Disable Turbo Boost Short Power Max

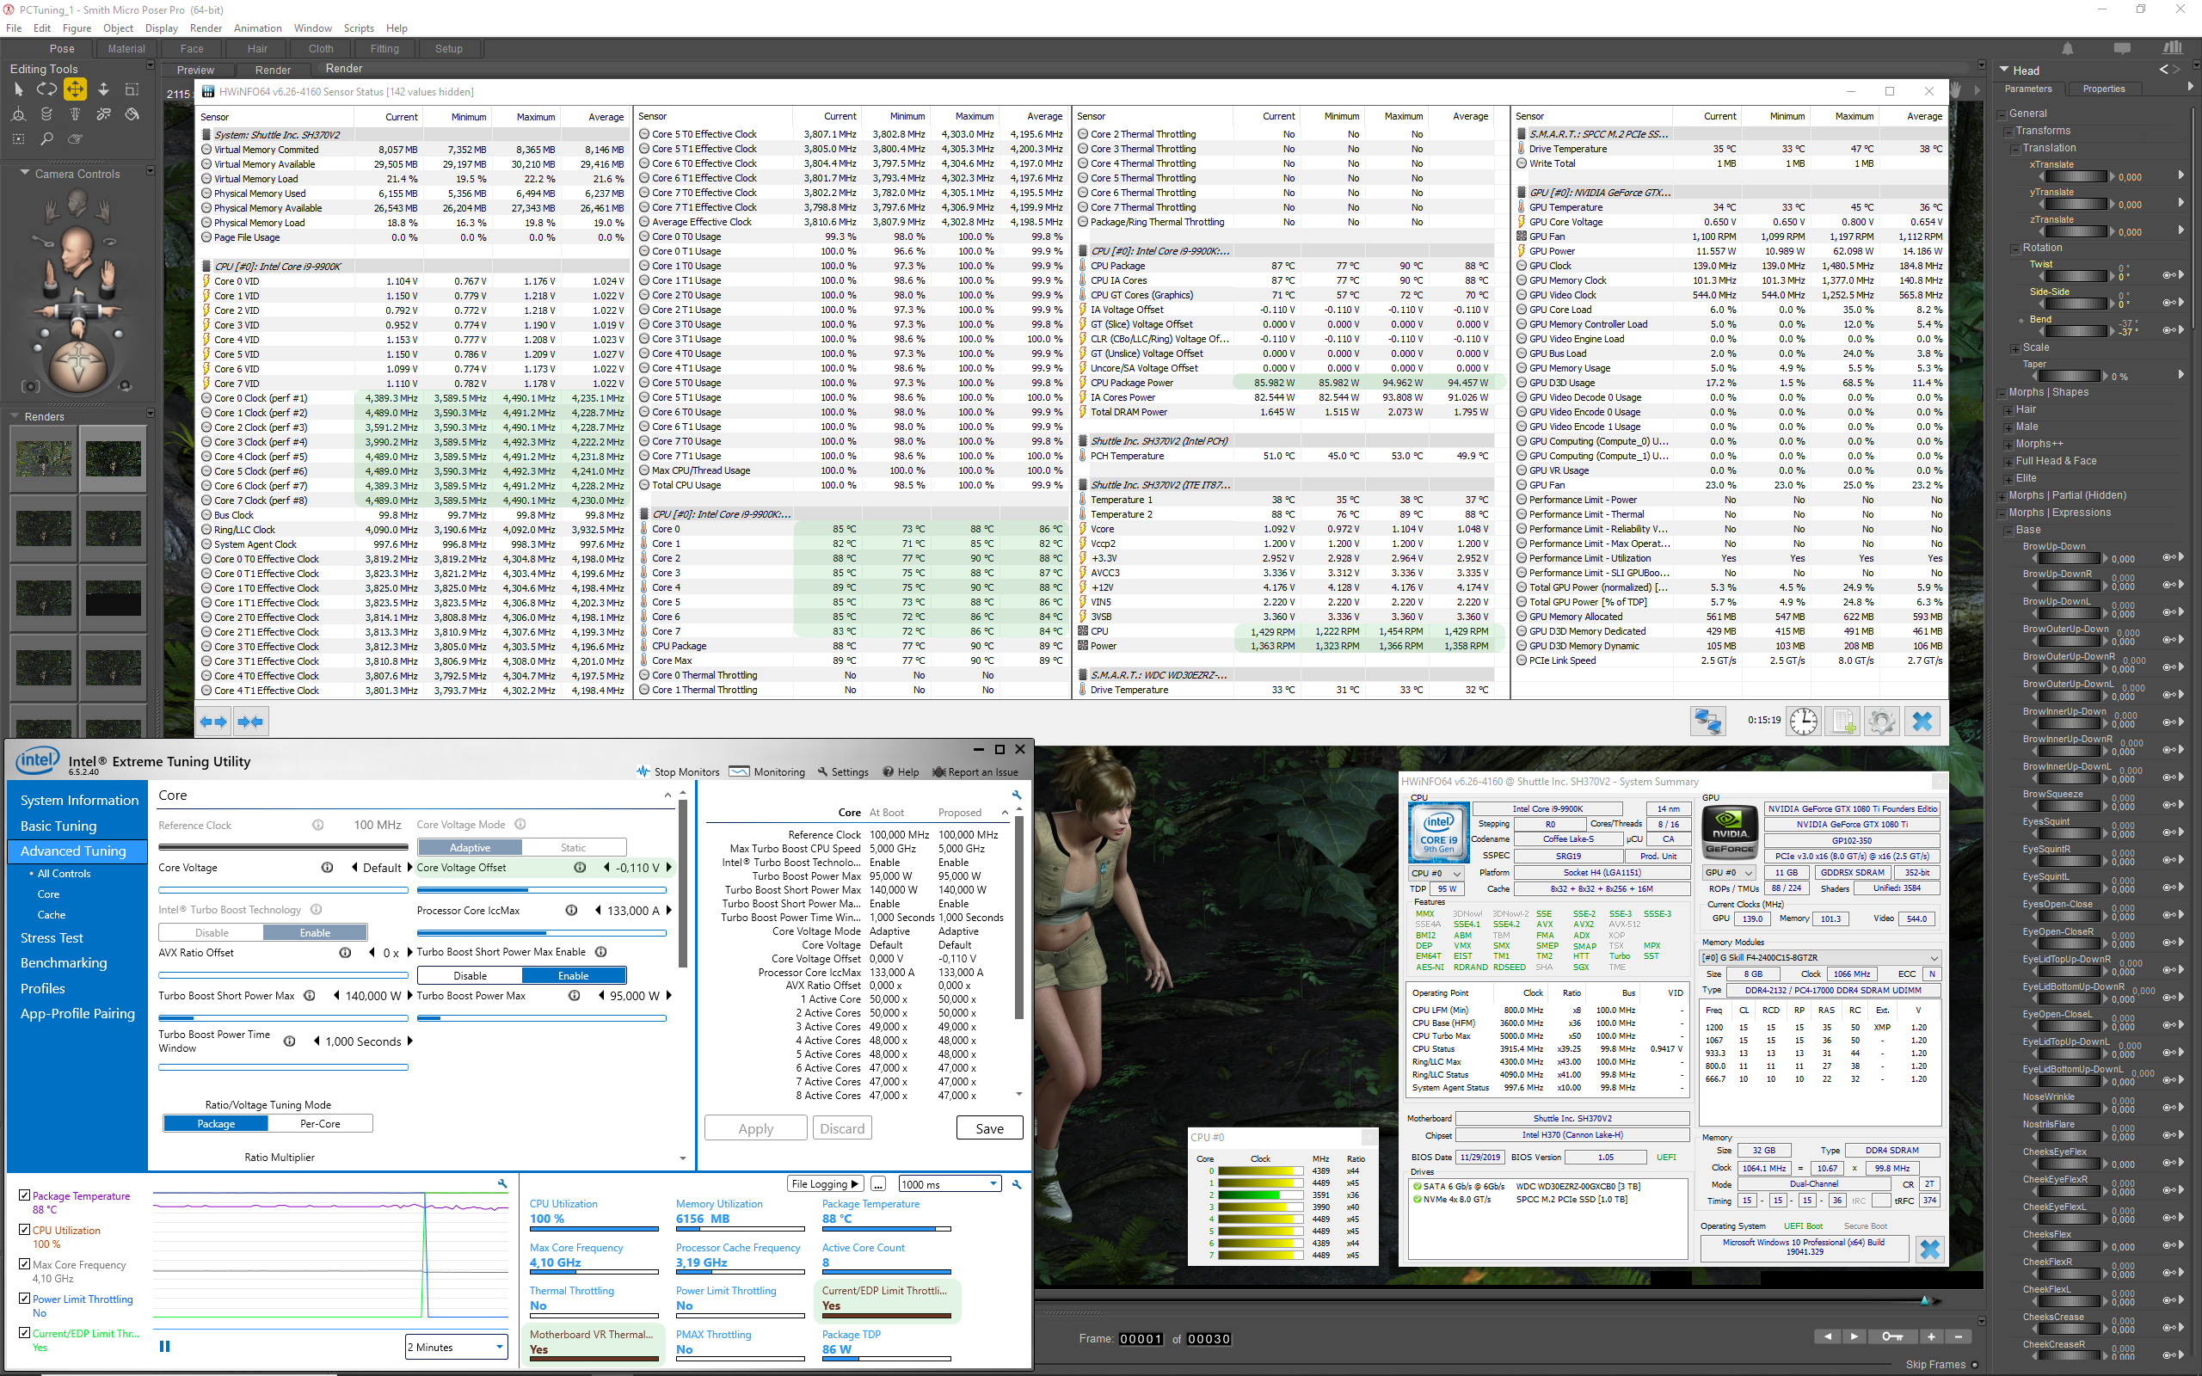(x=470, y=975)
